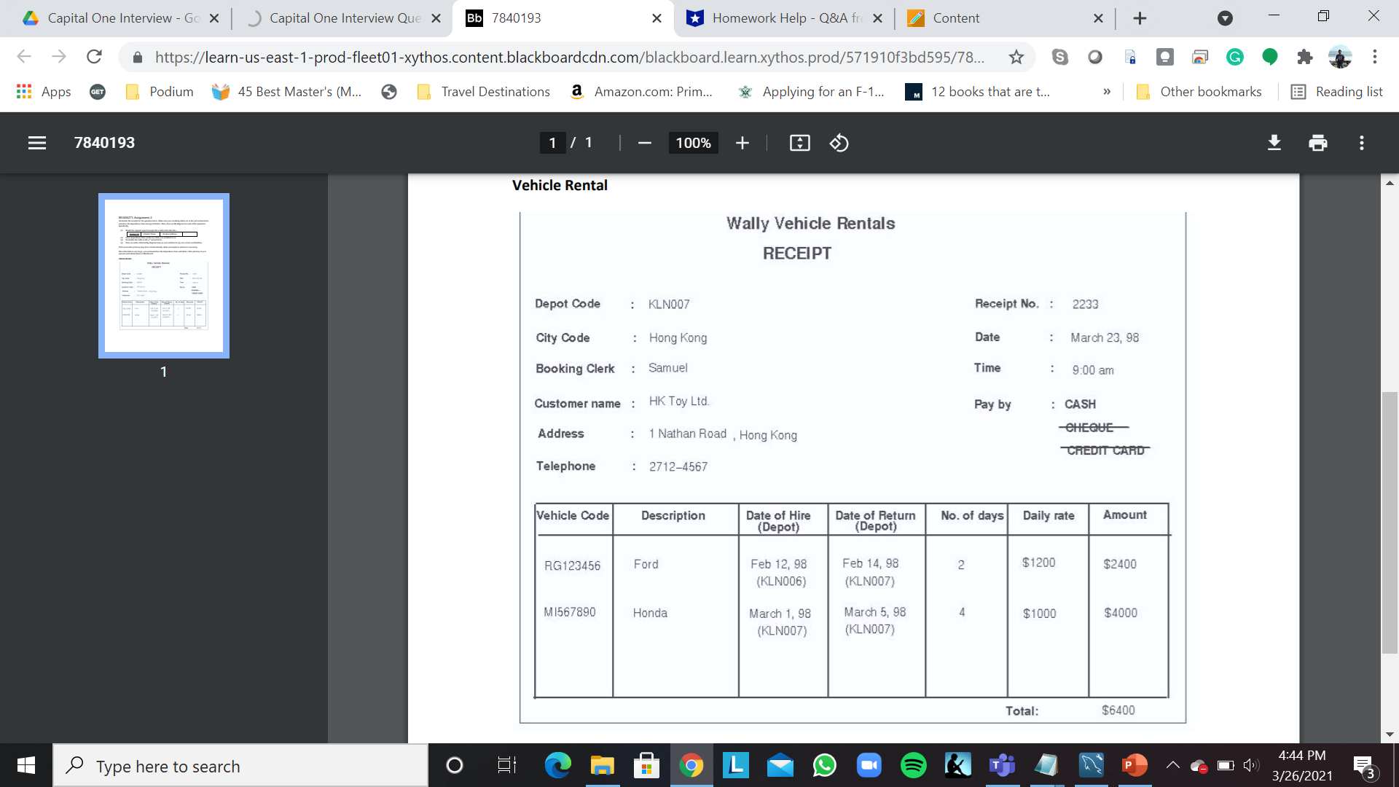Viewport: 1399px width, 787px height.
Task: Launch Microsoft Teams from the taskbar
Action: (x=1002, y=765)
